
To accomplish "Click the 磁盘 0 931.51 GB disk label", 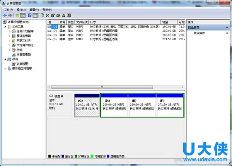I will 60,105.
